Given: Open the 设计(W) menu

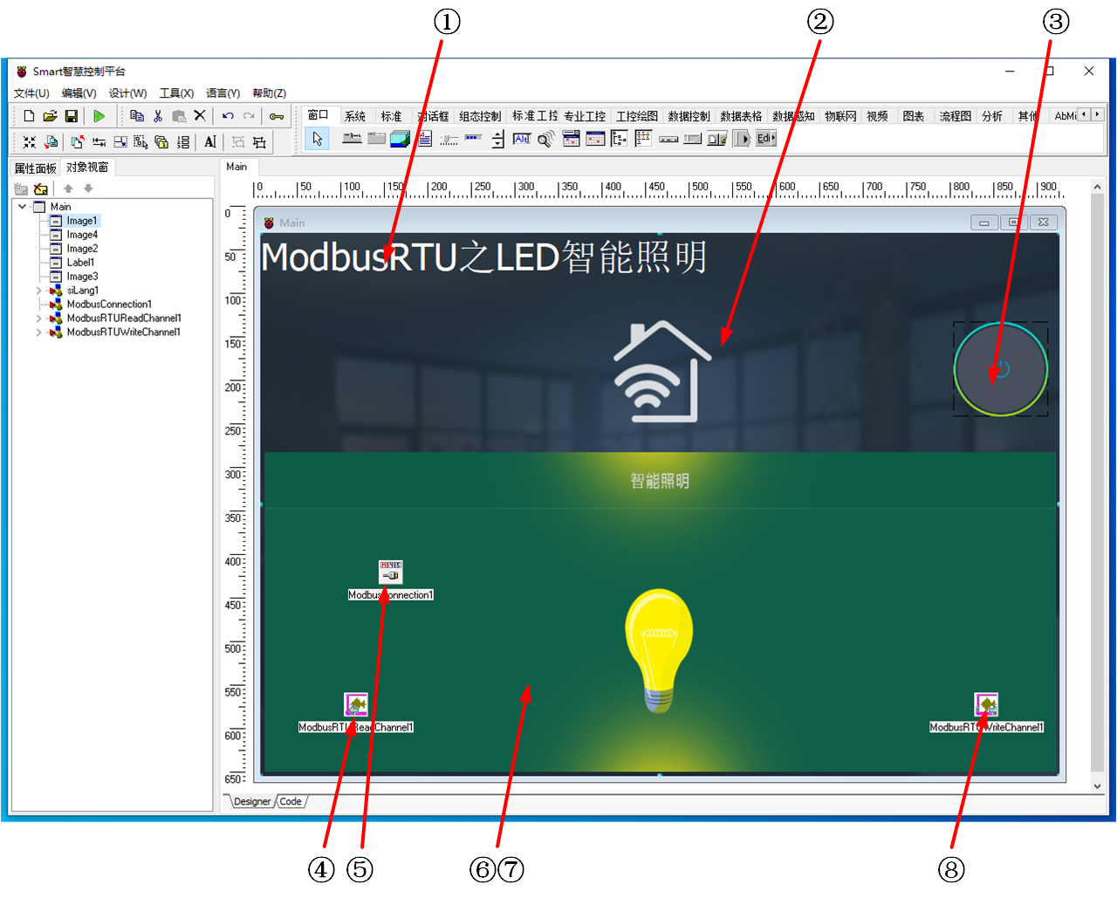Looking at the screenshot, I should [127, 93].
